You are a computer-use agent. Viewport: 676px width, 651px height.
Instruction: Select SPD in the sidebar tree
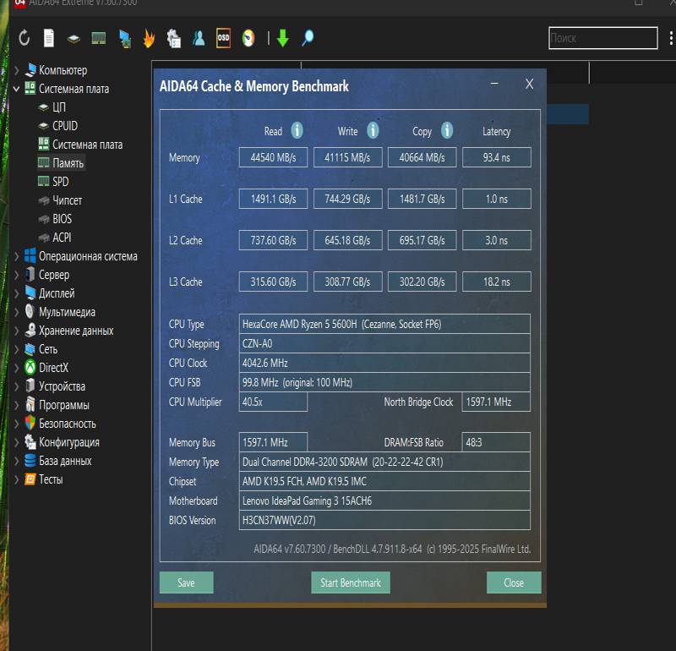61,182
